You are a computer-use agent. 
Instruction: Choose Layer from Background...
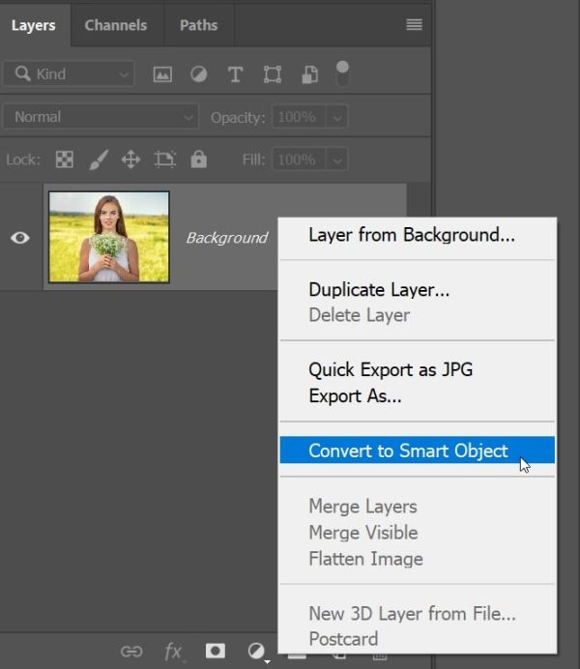418,235
